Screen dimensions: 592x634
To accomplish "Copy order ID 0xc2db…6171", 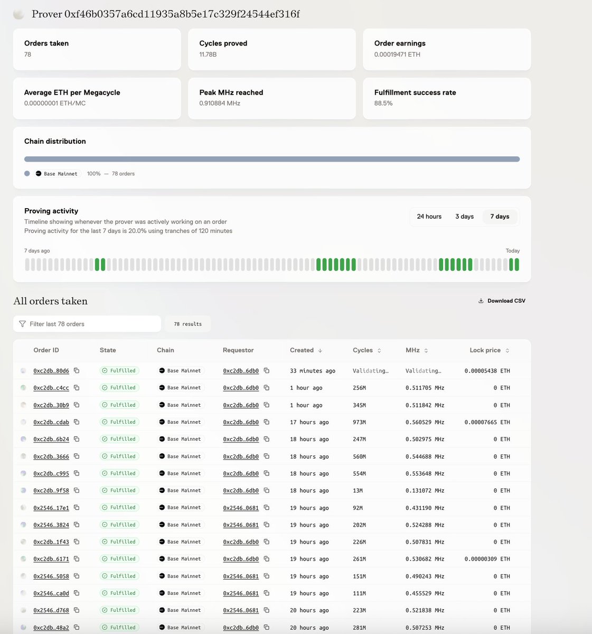I will point(77,559).
